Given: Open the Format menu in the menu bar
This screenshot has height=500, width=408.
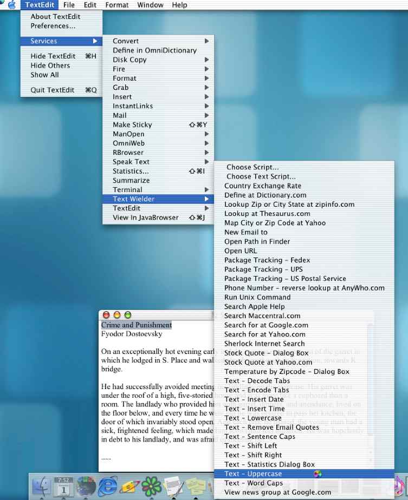Looking at the screenshot, I should 117,5.
